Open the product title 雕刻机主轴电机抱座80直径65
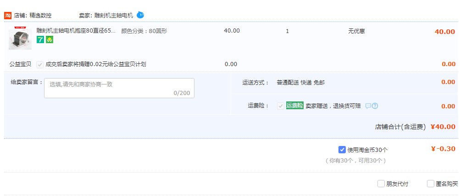The image size is (460, 196). point(76,31)
